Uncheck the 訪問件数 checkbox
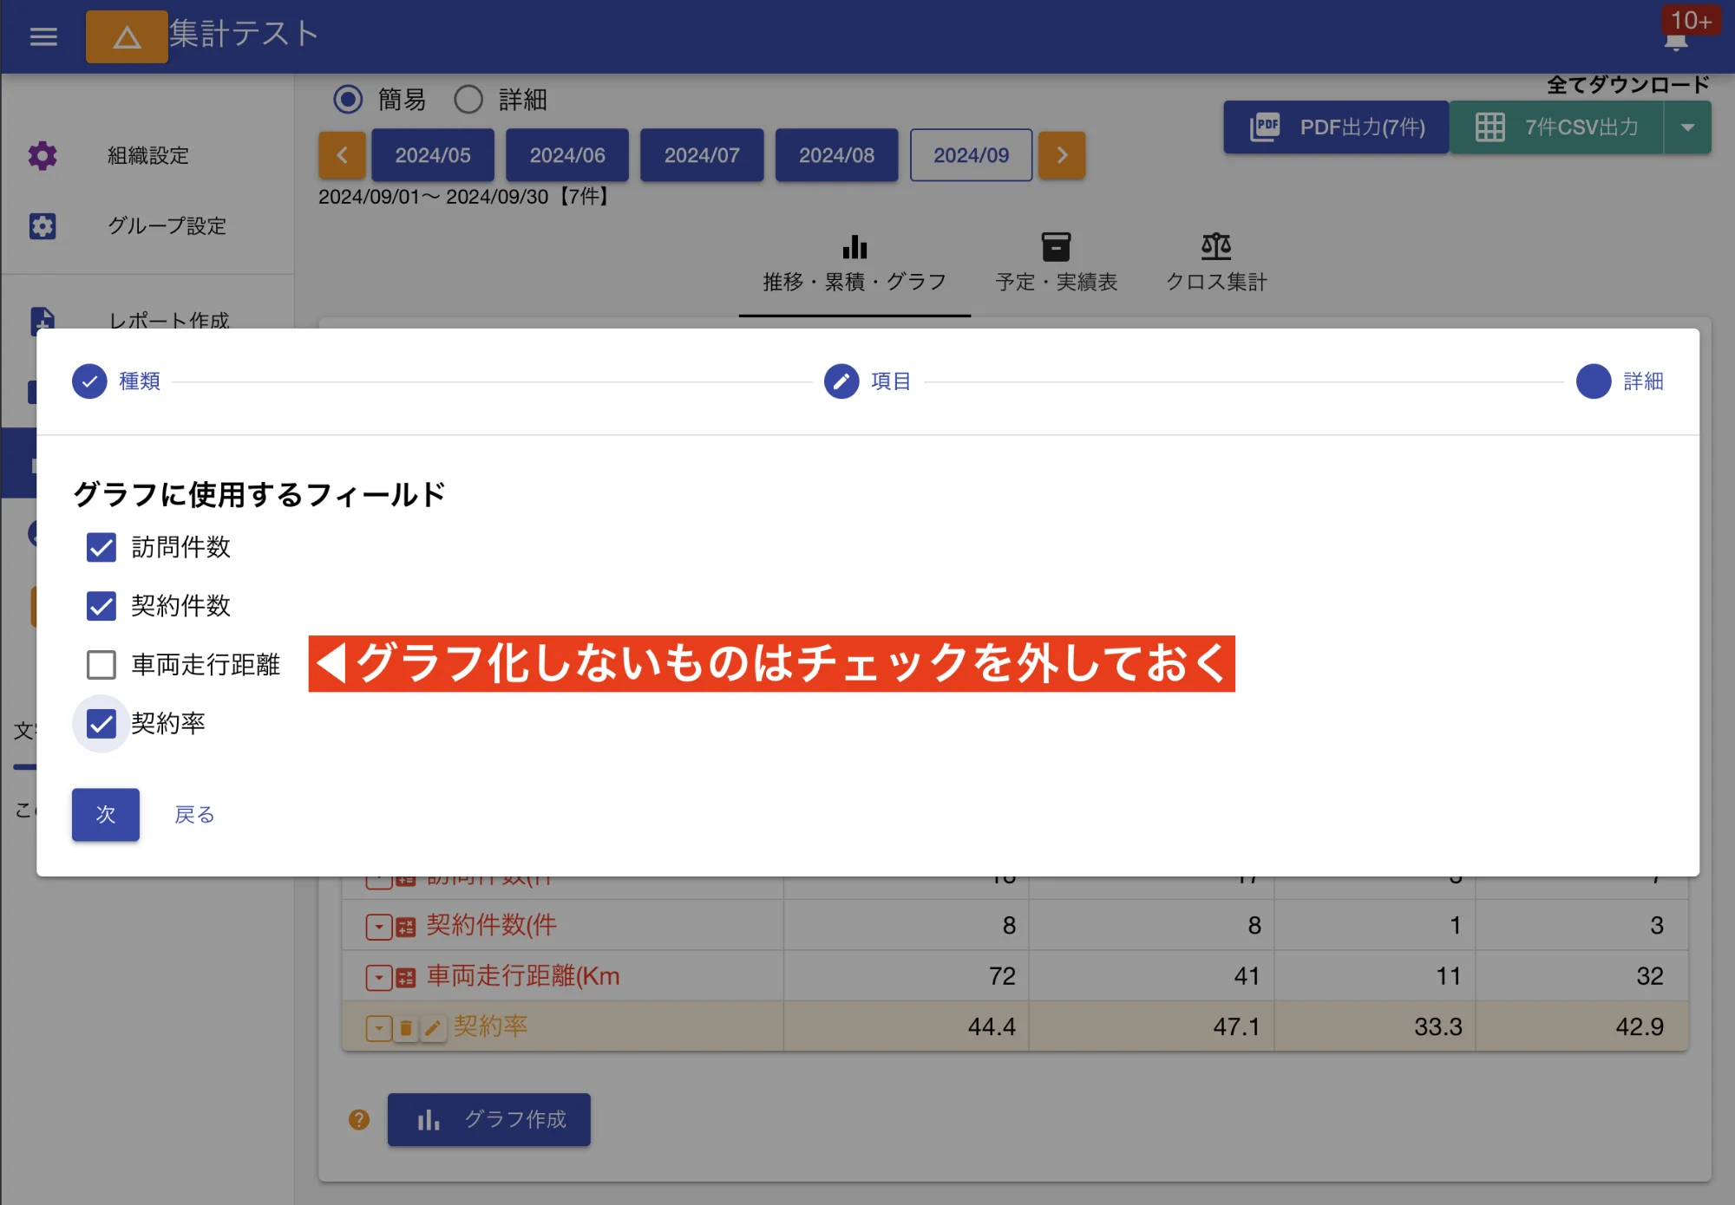The height and width of the screenshot is (1205, 1735). click(101, 547)
